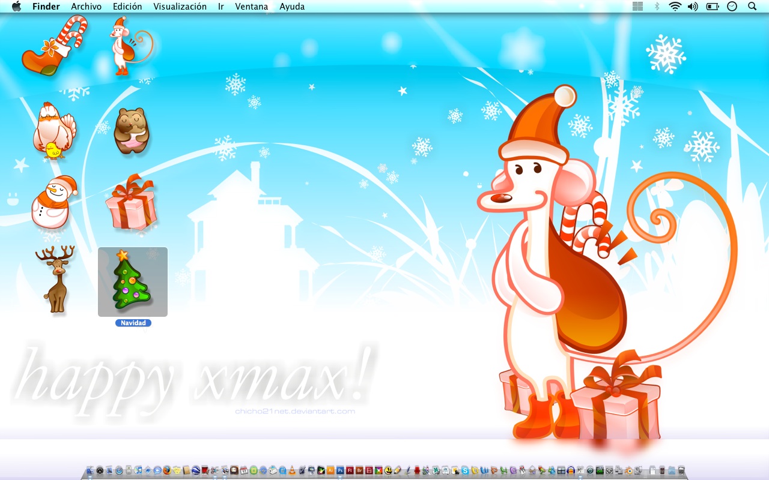Image resolution: width=769 pixels, height=480 pixels.
Task: Launch Google Earth from the dock
Action: pos(196,472)
